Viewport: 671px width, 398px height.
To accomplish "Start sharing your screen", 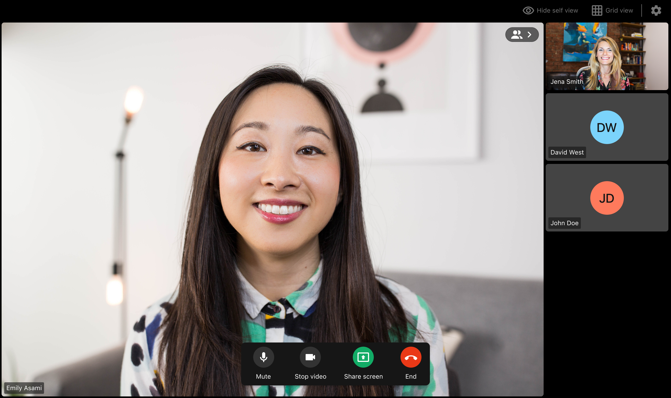I will [363, 357].
